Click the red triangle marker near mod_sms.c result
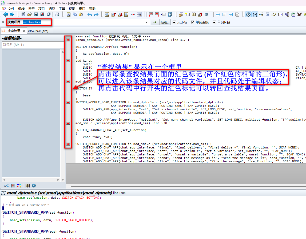 pos(68,124)
